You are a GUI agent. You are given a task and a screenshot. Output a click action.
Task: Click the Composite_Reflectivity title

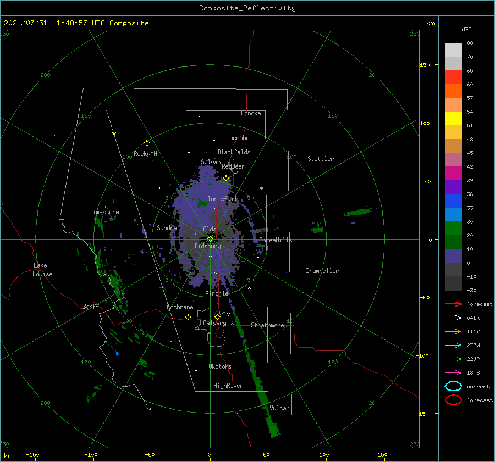pos(248,8)
